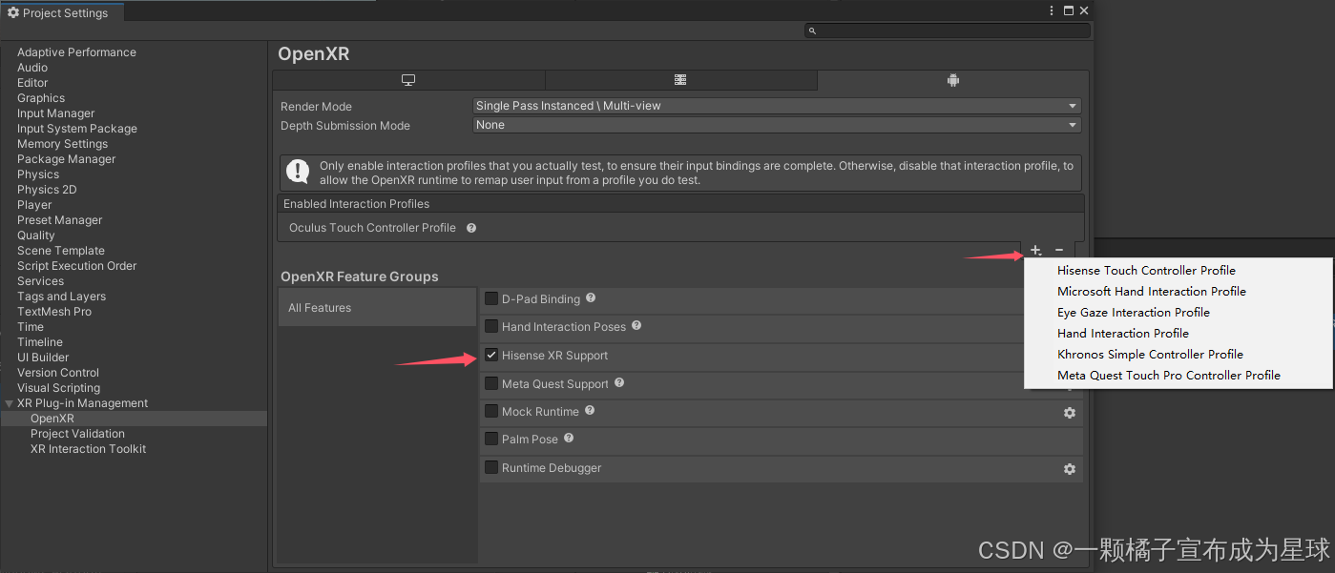This screenshot has width=1335, height=573.
Task: Open help icon beside Hand Interaction Poses
Action: pos(636,326)
